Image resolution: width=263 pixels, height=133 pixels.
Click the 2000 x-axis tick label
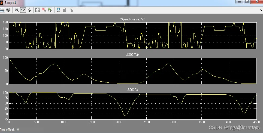point(119,122)
